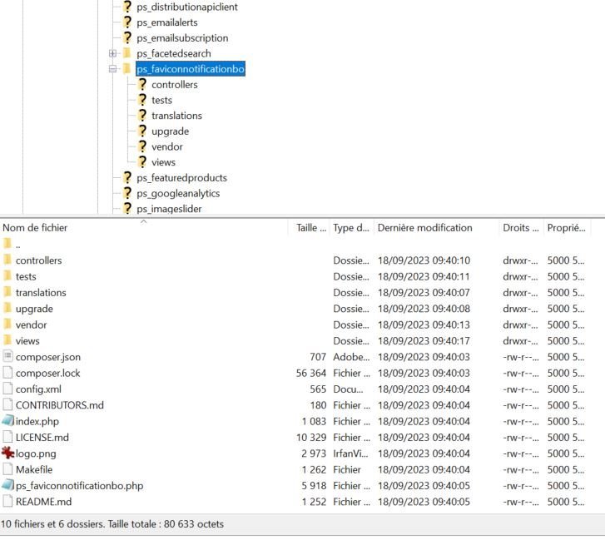Open translations subfolder in the tree
The height and width of the screenshot is (540, 605).
coord(176,116)
